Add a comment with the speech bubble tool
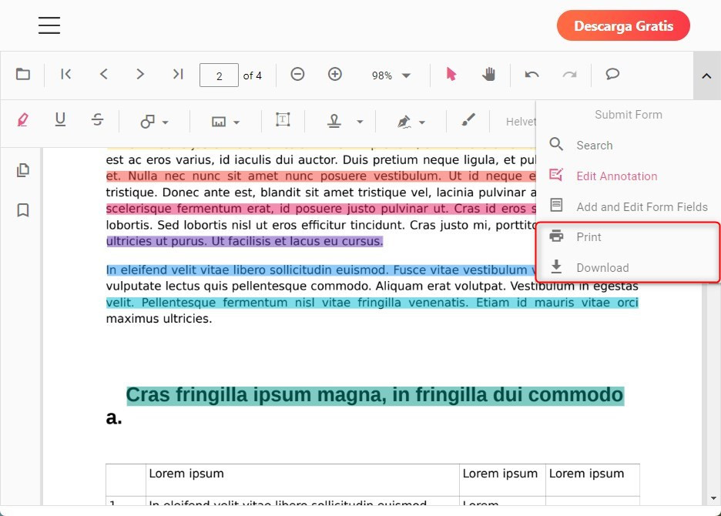The height and width of the screenshot is (516, 721). click(612, 74)
